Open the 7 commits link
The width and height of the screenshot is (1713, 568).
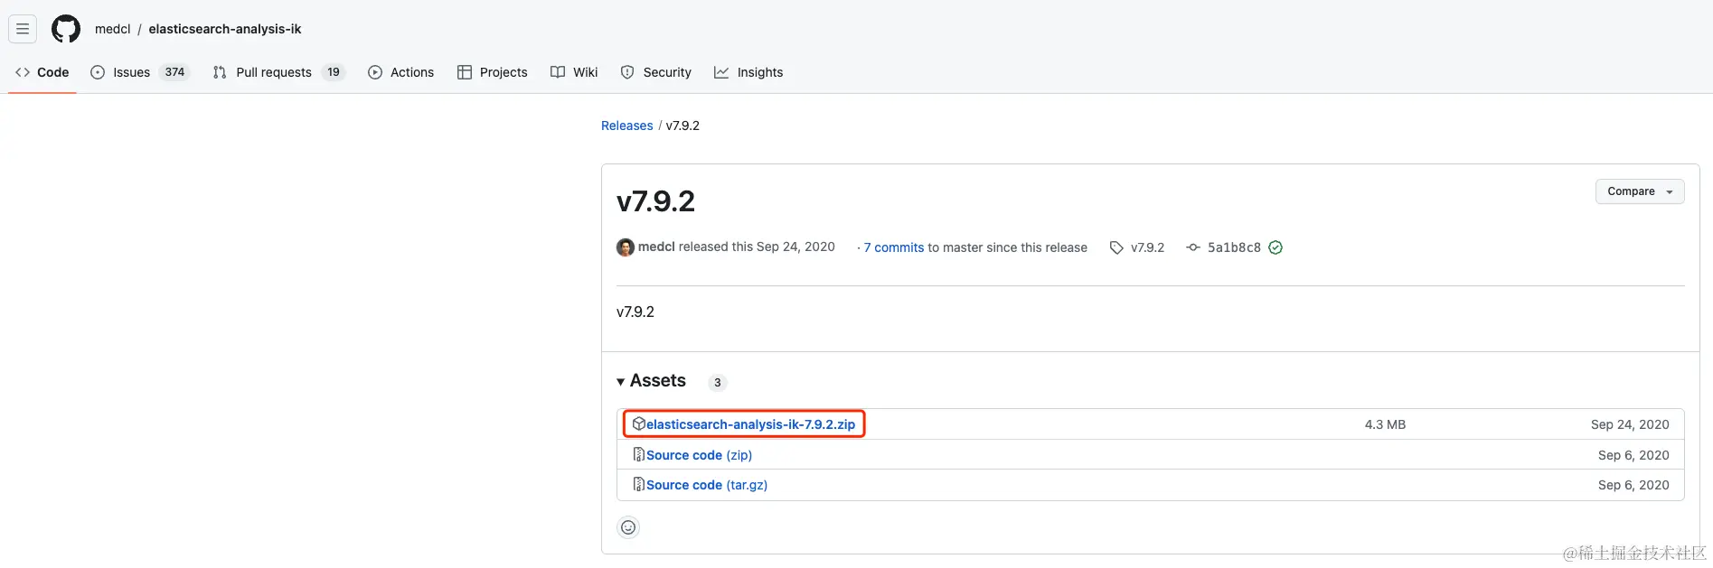pyautogui.click(x=893, y=247)
